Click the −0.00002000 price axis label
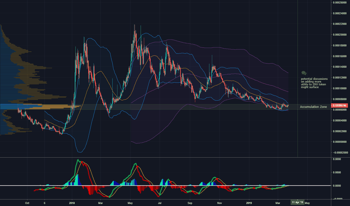 click(x=340, y=152)
